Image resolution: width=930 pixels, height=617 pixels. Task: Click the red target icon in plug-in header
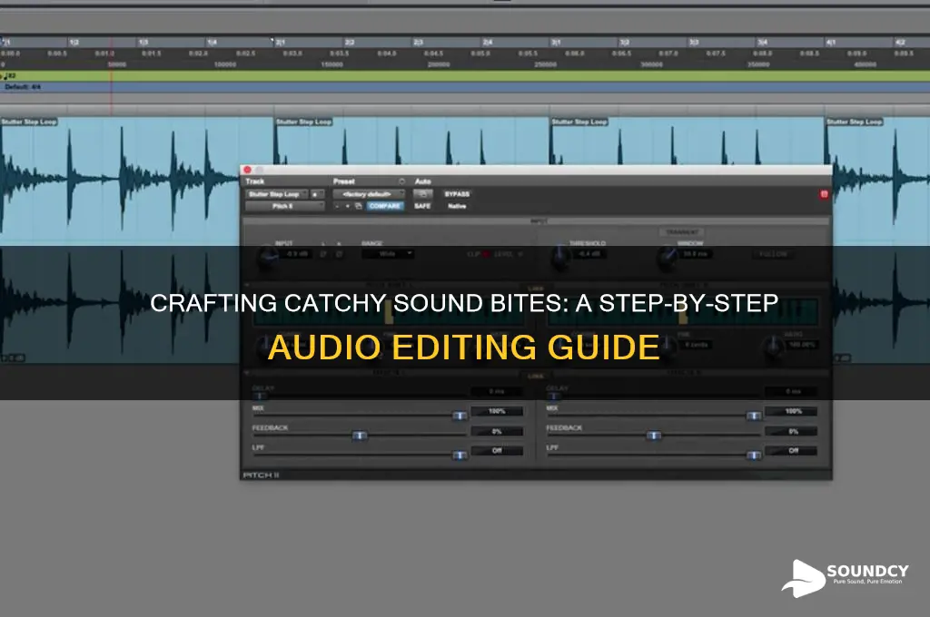point(824,194)
